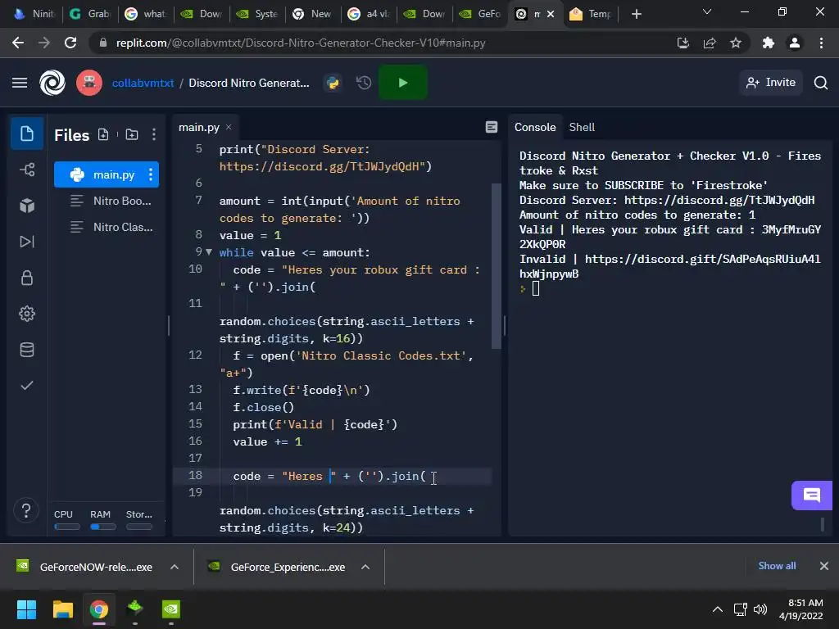The image size is (839, 629).
Task: Run the repl with the green play button
Action: click(403, 83)
